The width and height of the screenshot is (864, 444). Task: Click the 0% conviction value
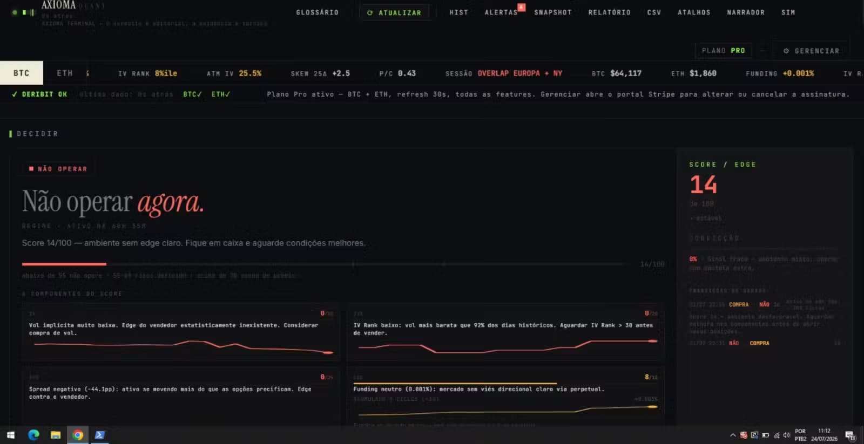693,259
